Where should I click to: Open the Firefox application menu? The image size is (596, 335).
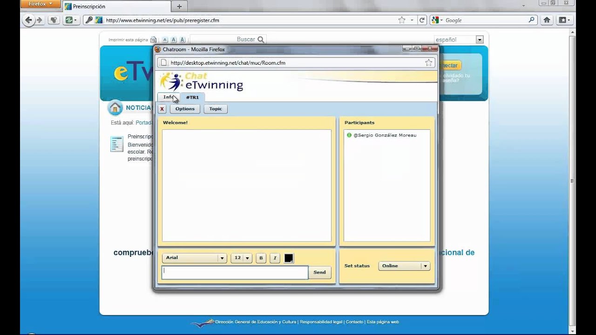[x=41, y=4]
